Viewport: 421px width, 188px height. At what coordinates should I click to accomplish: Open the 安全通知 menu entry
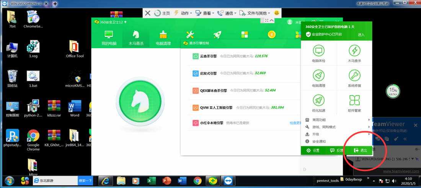click(336, 141)
